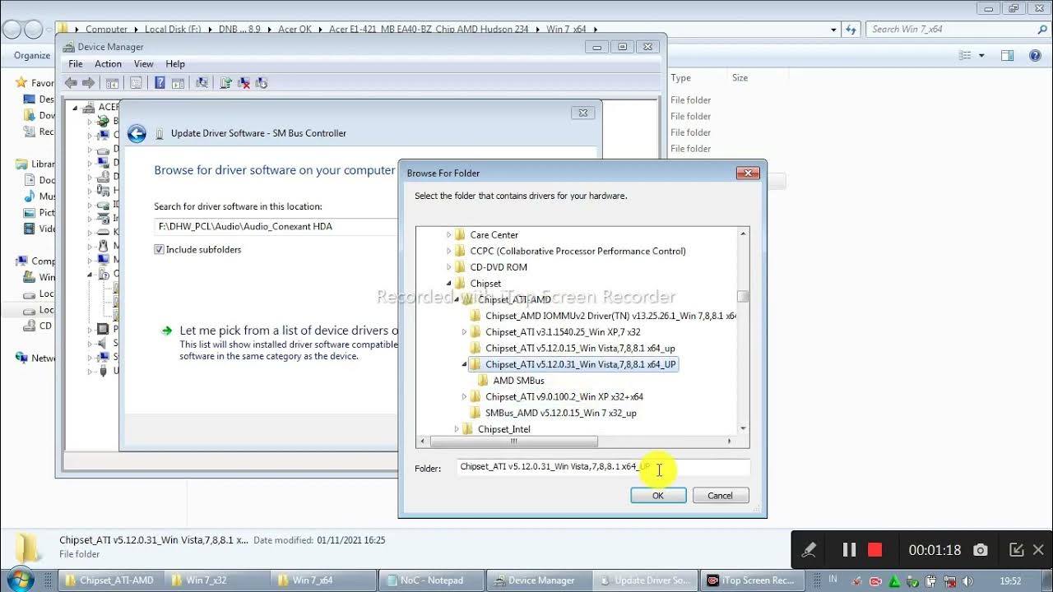The height and width of the screenshot is (592, 1053).
Task: Open the Action menu in Device Manager
Action: tap(108, 64)
